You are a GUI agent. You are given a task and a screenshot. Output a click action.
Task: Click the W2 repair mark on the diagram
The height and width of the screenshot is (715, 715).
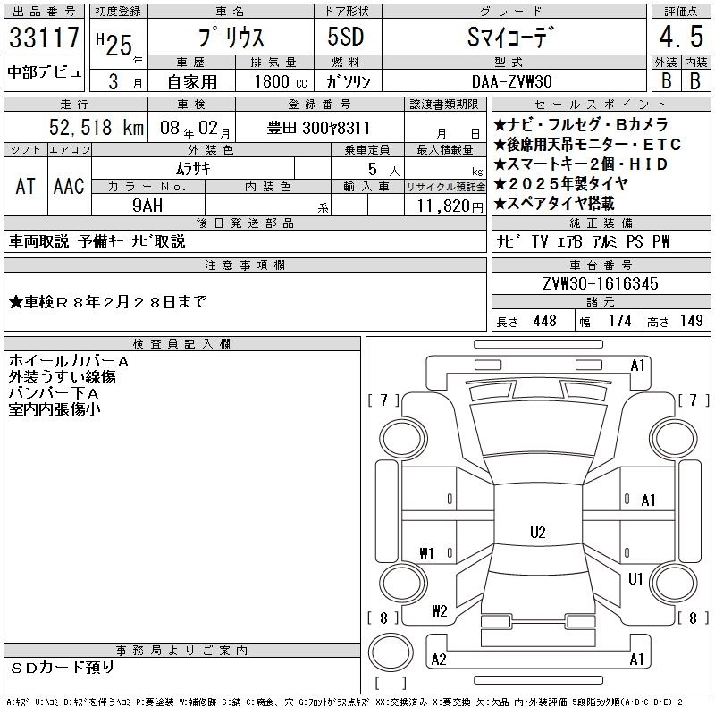439,611
